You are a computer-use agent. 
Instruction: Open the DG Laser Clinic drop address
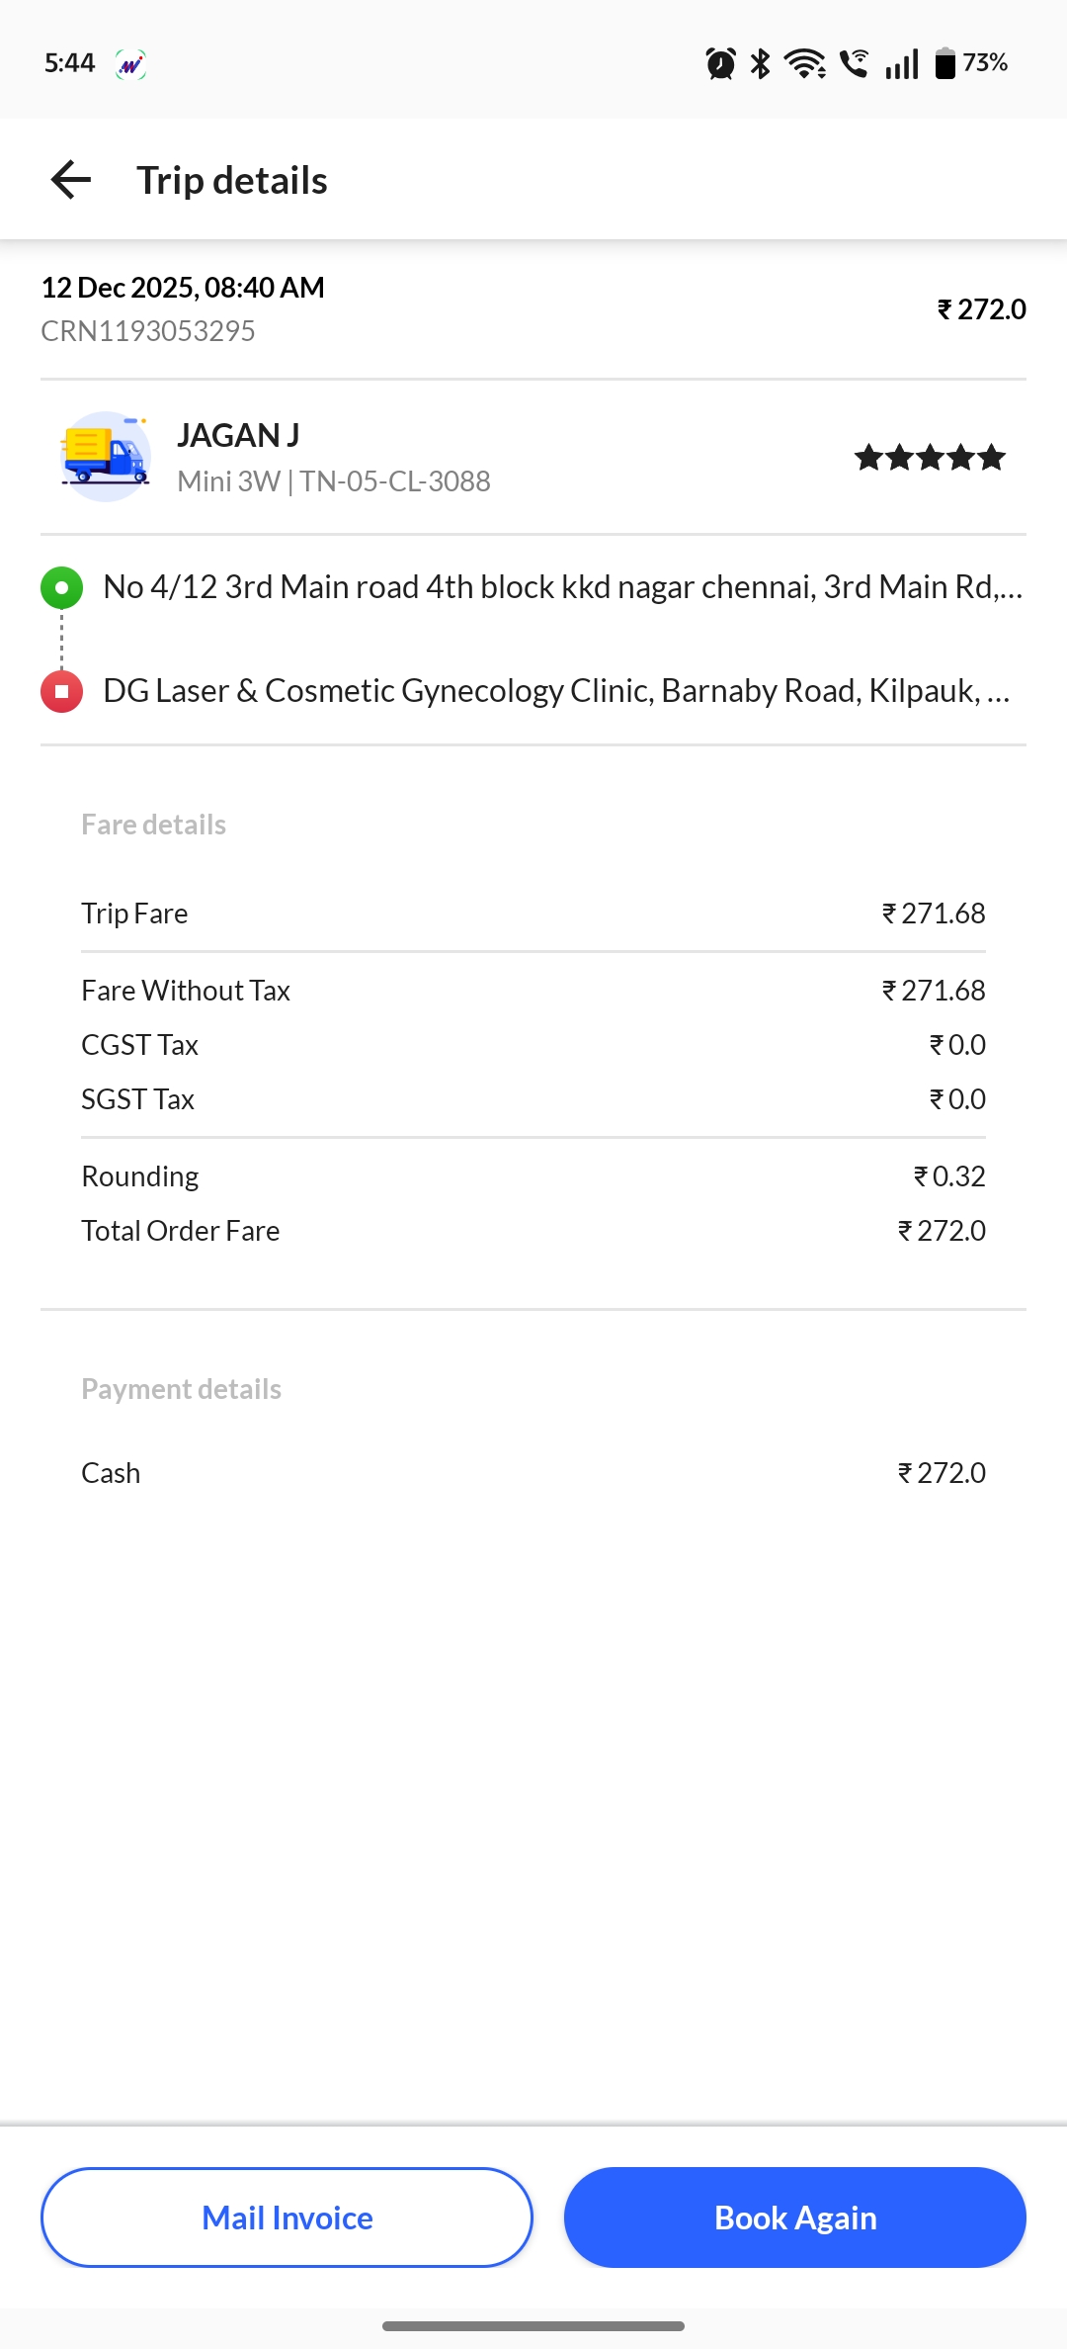[556, 691]
